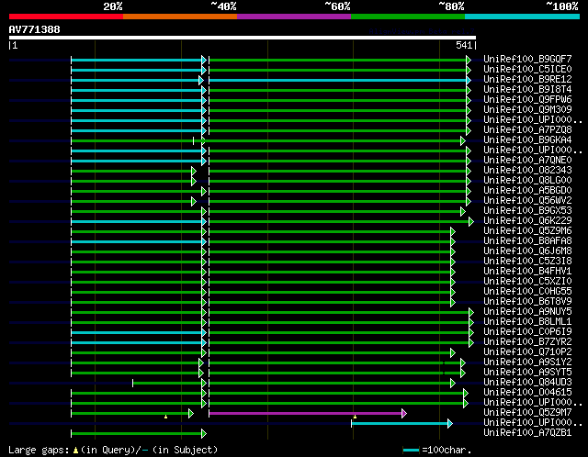Image resolution: width=588 pixels, height=457 pixels.
Task: Select the UniRef100_B8LML1 label
Action: coord(527,322)
